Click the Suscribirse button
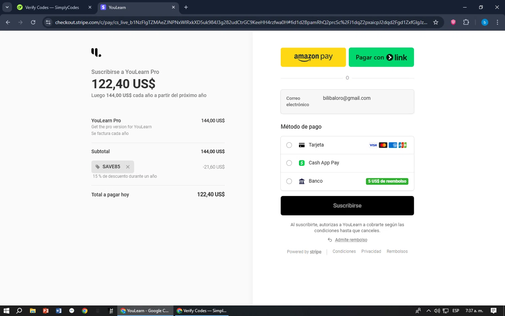Image resolution: width=505 pixels, height=316 pixels. (347, 206)
